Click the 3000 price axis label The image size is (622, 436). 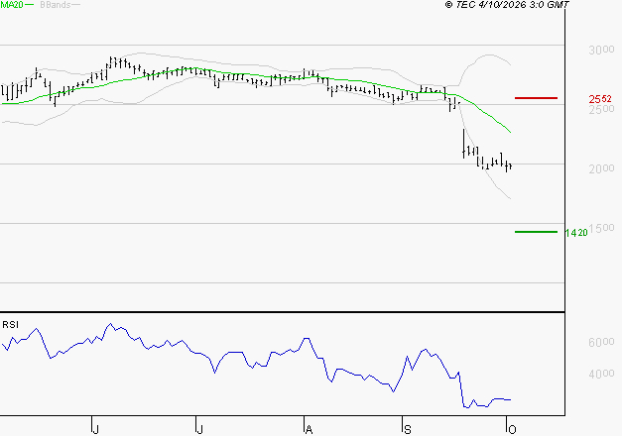[x=601, y=50]
